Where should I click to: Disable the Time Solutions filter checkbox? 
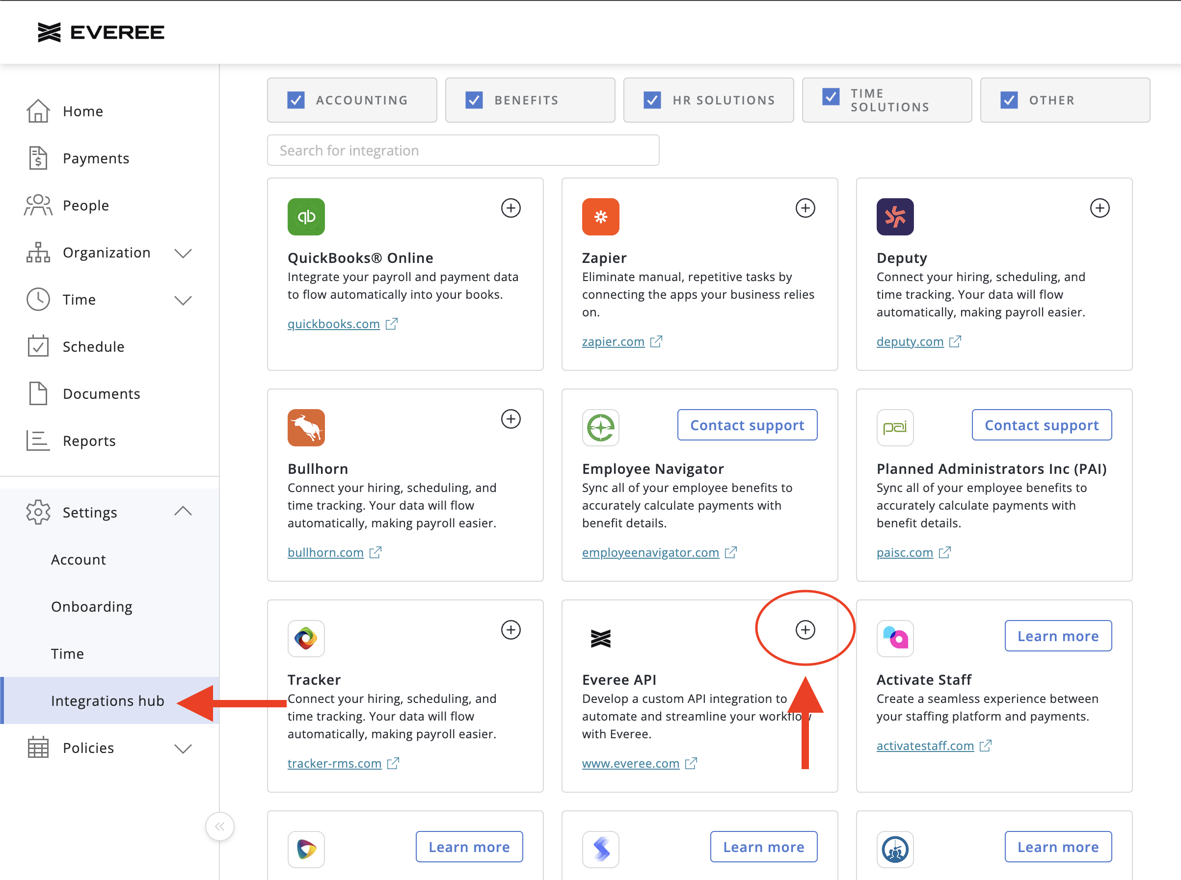point(831,97)
